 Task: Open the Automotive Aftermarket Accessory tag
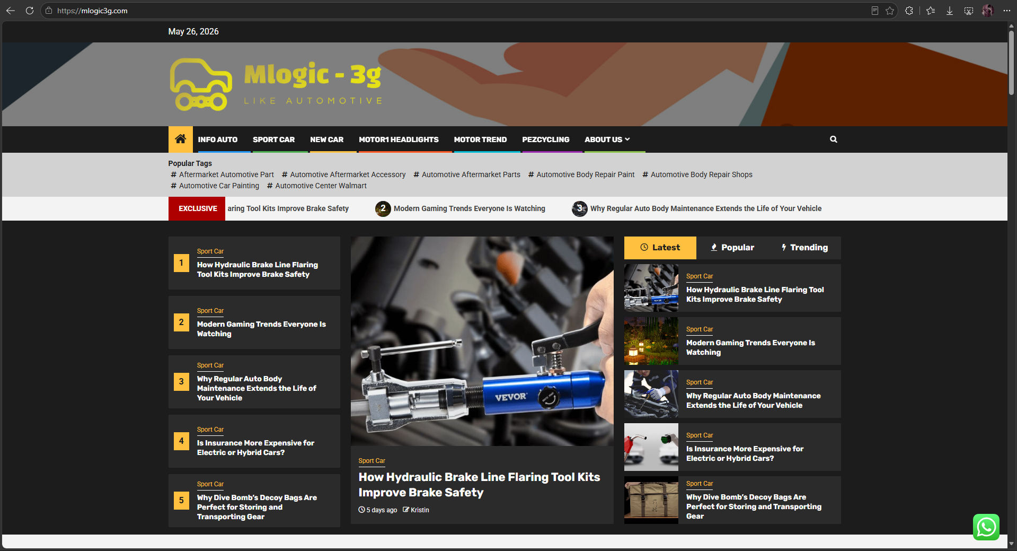344,174
